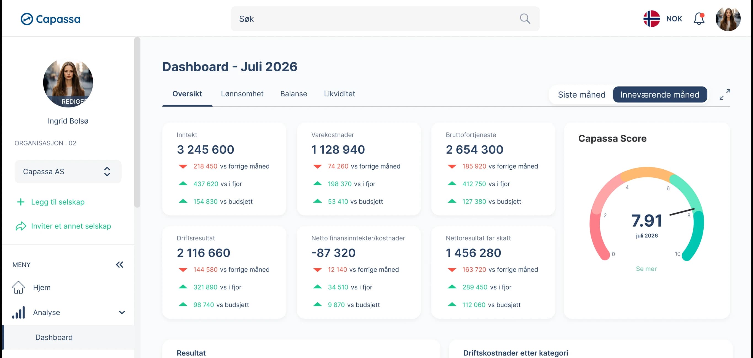753x358 pixels.
Task: Click green up arrow beside 198 370
Action: coord(317,183)
